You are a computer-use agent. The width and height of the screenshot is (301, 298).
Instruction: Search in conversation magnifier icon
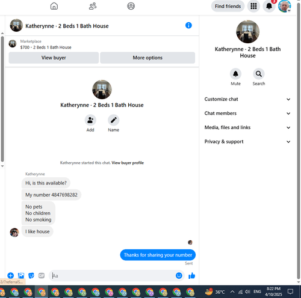pyautogui.click(x=259, y=74)
